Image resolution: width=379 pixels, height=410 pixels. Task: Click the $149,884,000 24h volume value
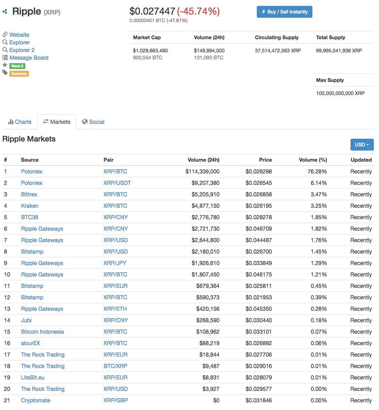(x=209, y=51)
